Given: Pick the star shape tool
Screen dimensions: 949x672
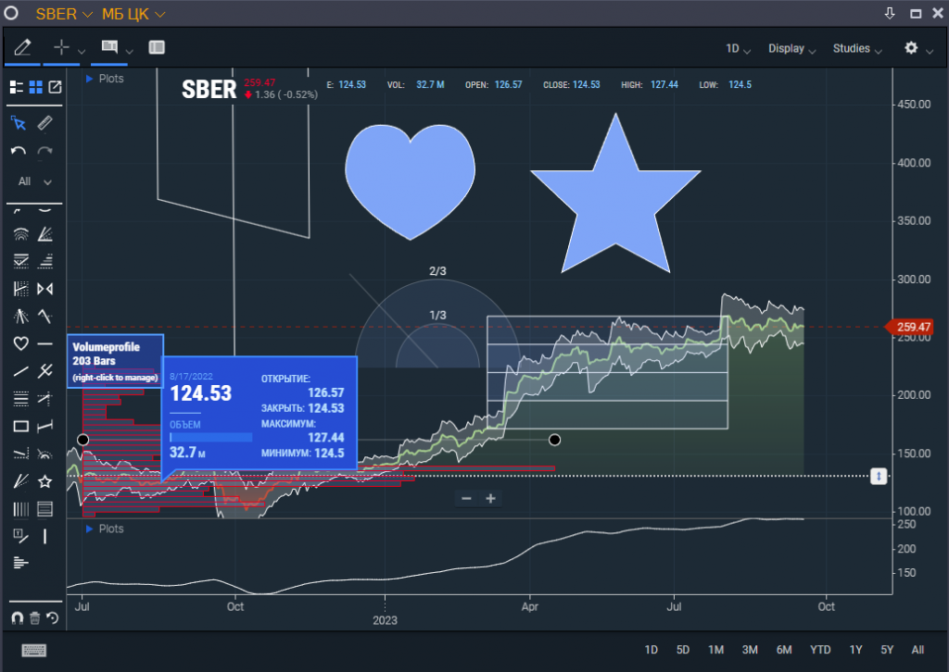Looking at the screenshot, I should (x=44, y=481).
